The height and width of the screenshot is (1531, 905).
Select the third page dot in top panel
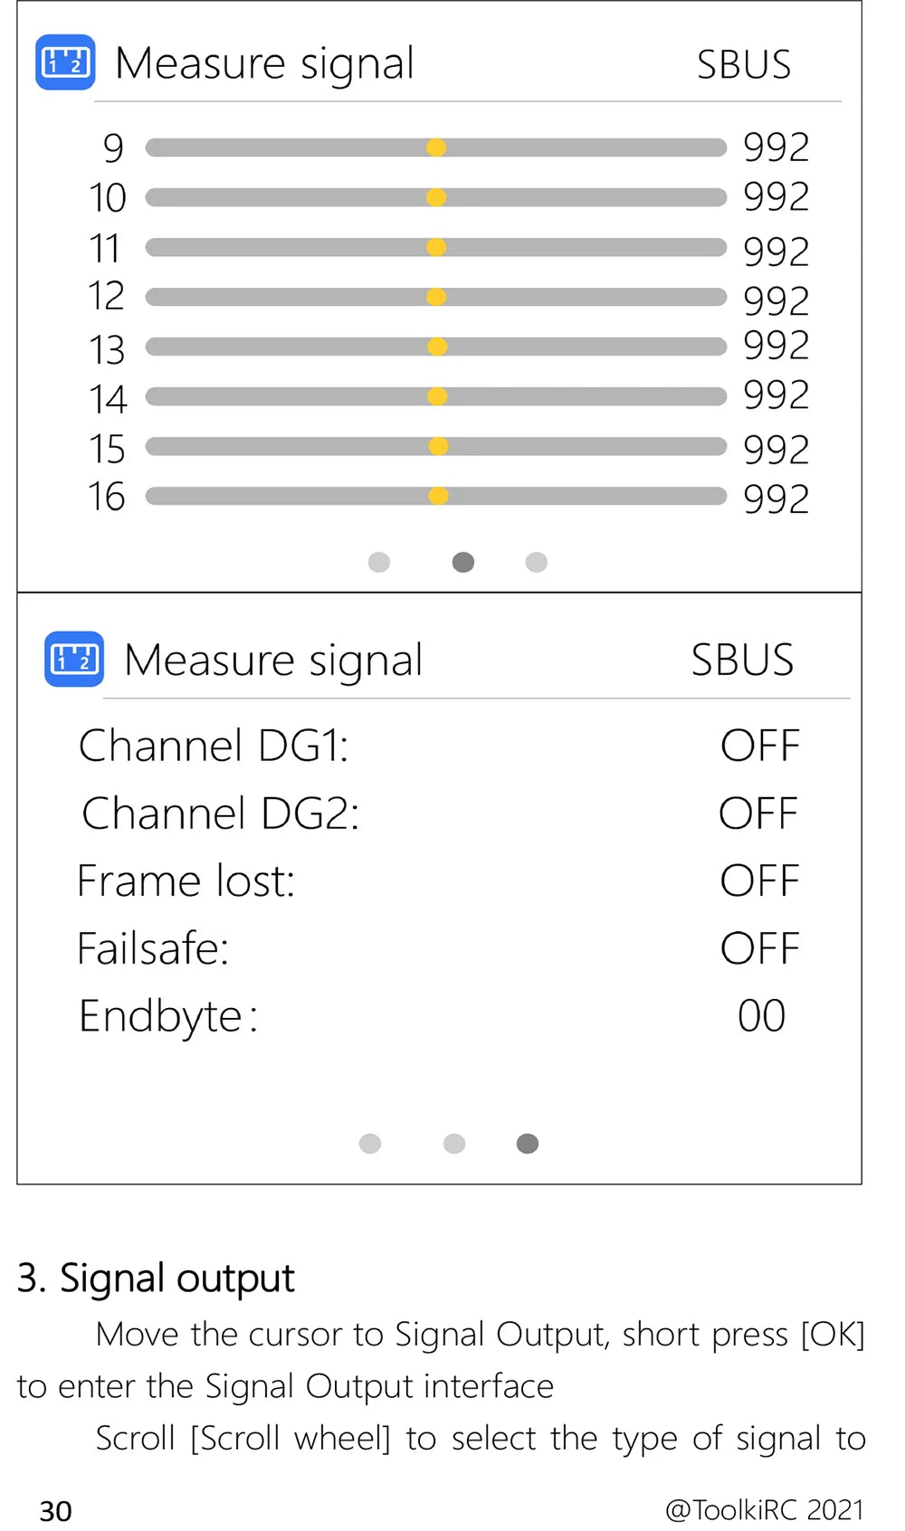pos(537,562)
